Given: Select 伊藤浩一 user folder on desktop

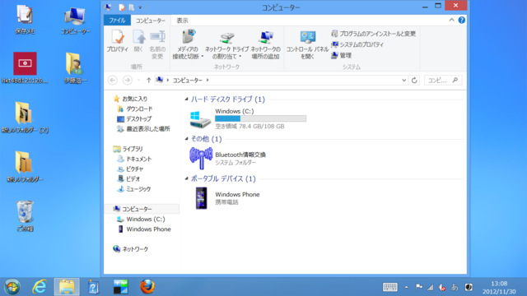Looking at the screenshot, I should point(75,67).
